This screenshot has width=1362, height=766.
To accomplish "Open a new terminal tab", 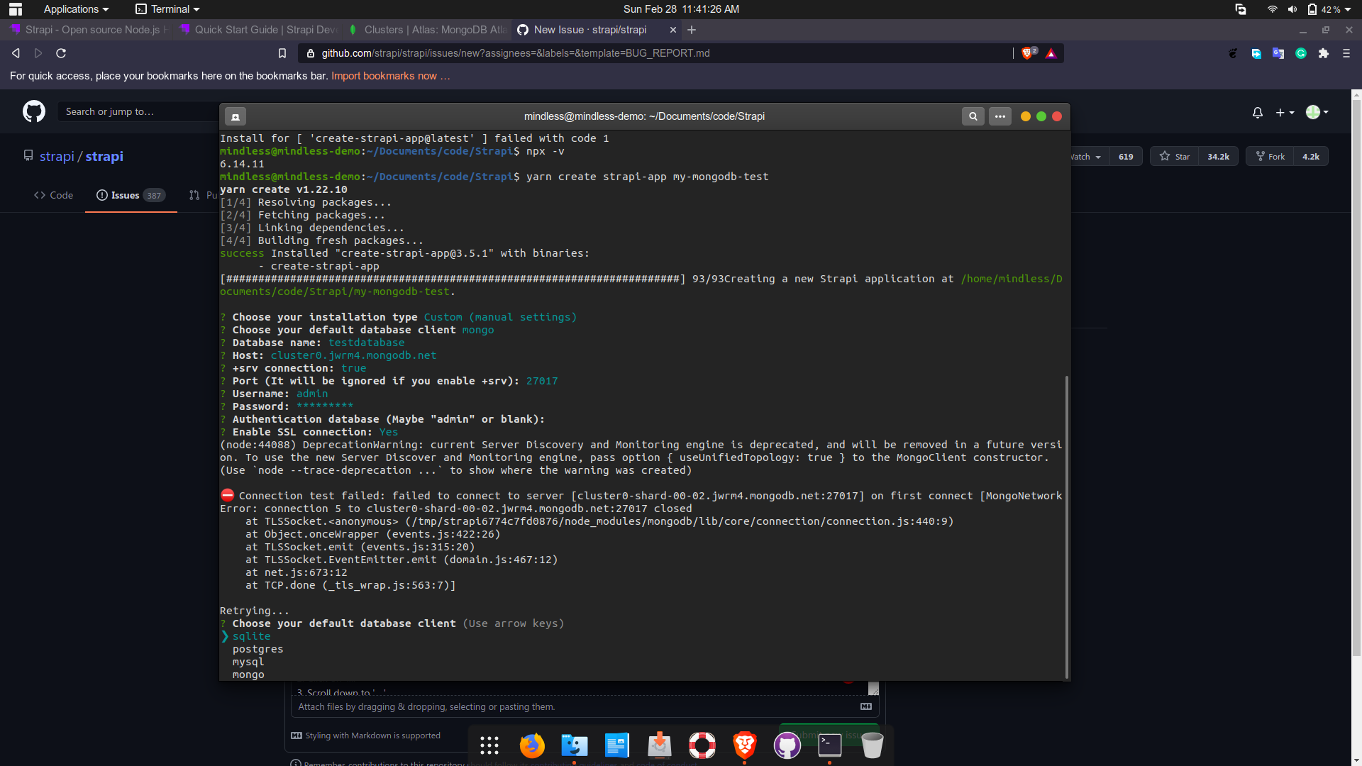I will click(x=235, y=116).
